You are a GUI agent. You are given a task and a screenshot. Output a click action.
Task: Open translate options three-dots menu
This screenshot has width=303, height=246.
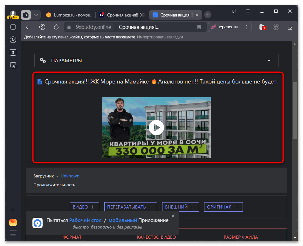pos(246,27)
